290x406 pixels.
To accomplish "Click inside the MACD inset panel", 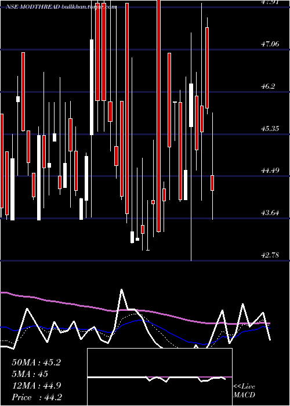I will tap(159, 377).
